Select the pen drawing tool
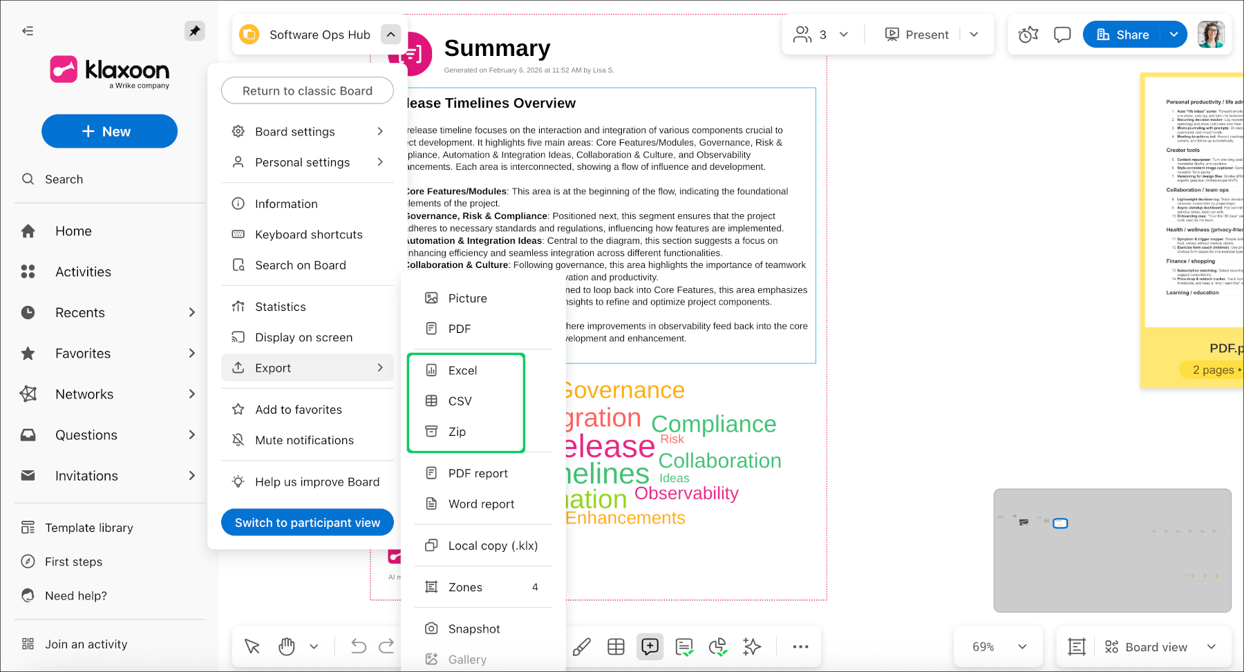The height and width of the screenshot is (672, 1244). [582, 646]
